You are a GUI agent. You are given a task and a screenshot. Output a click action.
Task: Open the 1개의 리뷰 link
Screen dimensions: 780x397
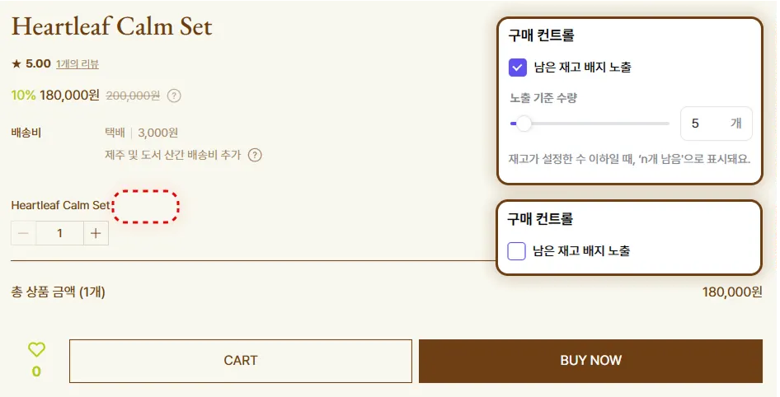(78, 63)
